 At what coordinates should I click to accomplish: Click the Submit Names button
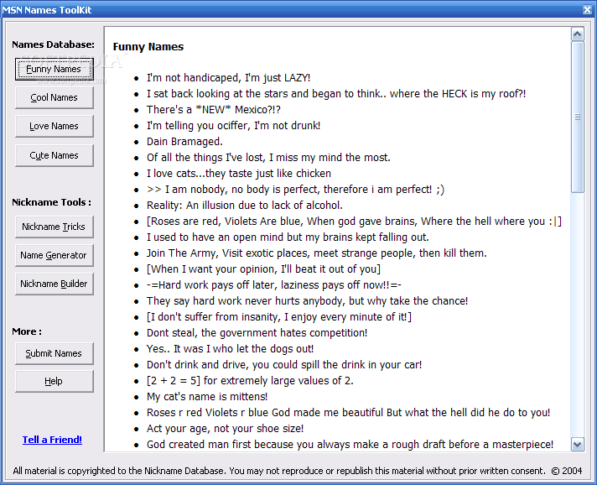(54, 353)
